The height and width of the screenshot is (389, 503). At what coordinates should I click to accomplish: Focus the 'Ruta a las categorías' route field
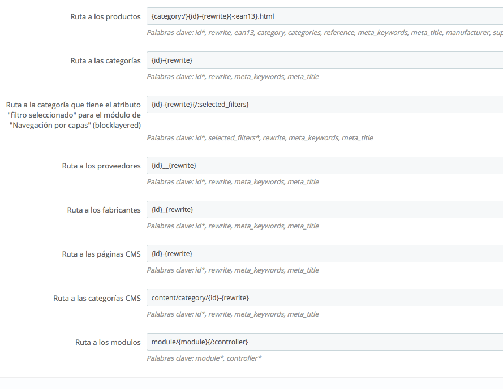pyautogui.click(x=325, y=60)
